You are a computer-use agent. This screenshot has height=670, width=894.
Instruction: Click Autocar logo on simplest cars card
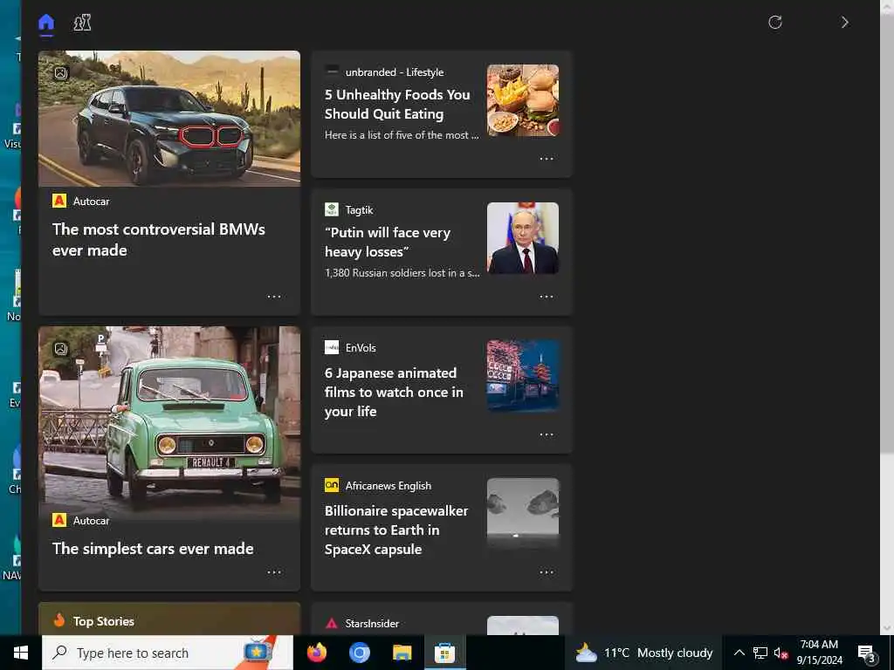coord(59,520)
